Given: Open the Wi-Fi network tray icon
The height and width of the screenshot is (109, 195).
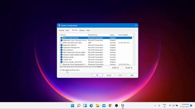Looking at the screenshot, I should point(170,106).
